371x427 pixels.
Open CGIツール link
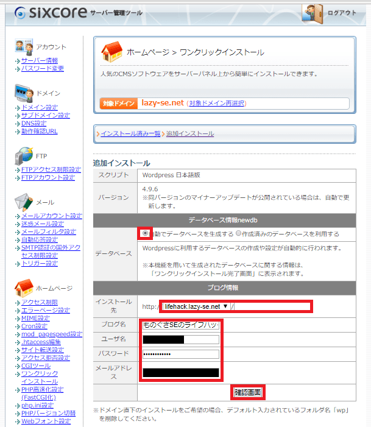pos(36,365)
